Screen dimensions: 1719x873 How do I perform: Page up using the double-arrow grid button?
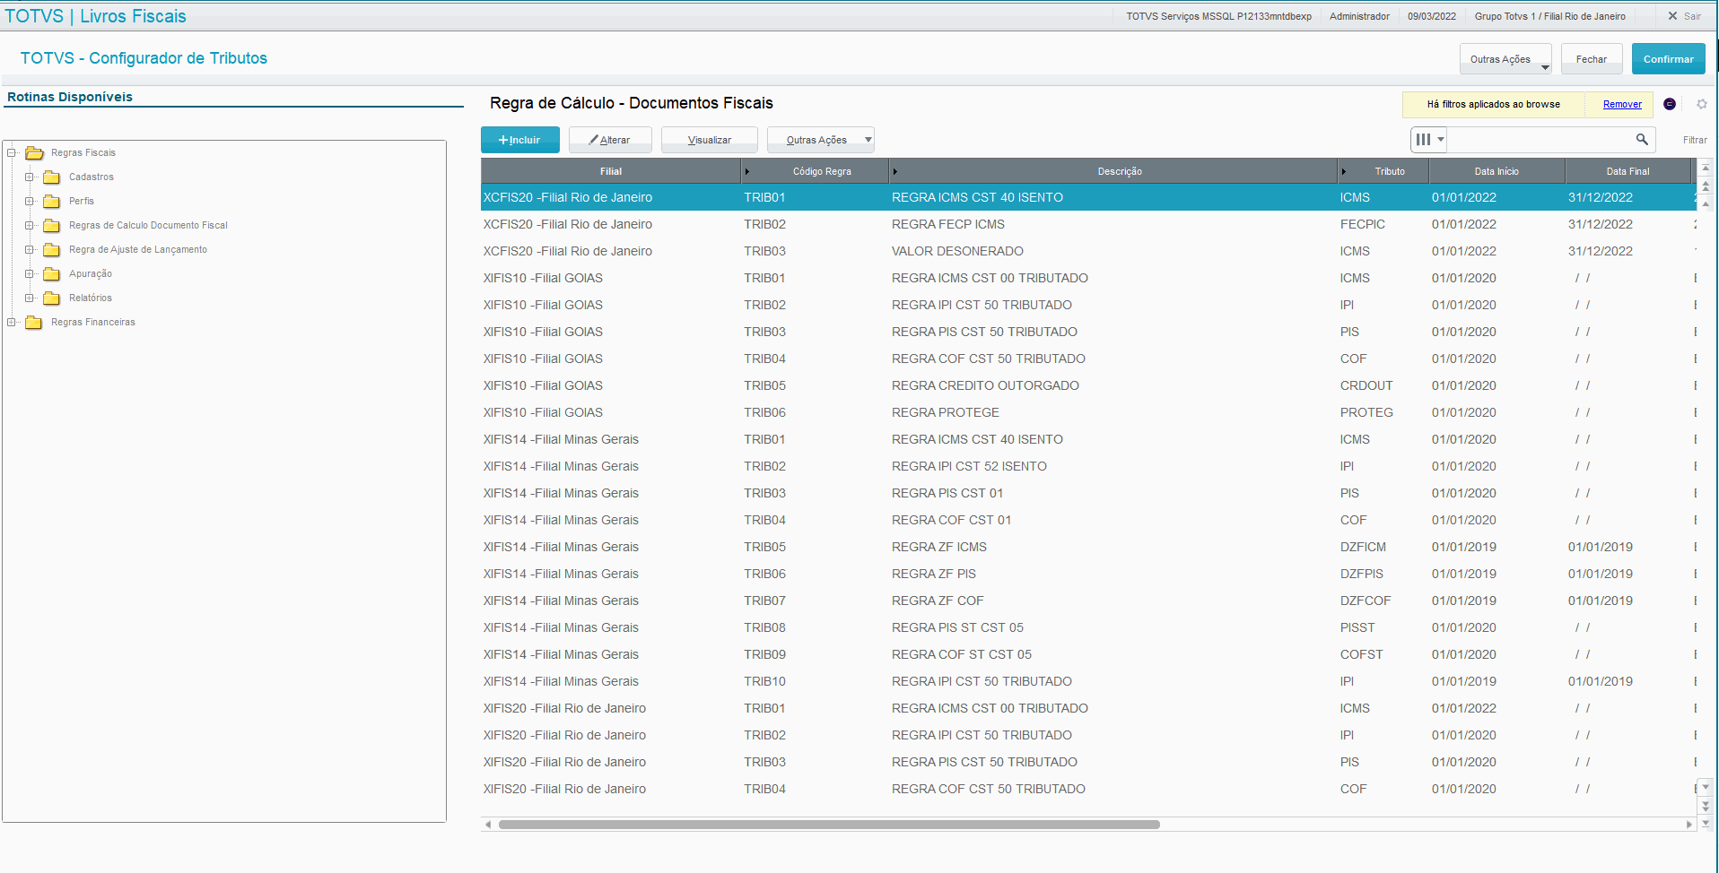(1706, 186)
